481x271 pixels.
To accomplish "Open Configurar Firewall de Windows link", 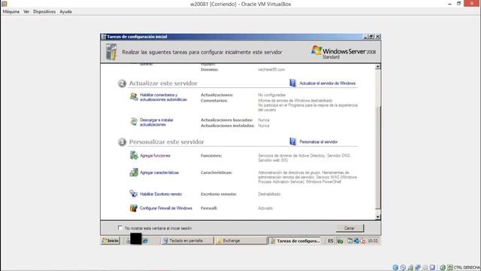I will pyautogui.click(x=165, y=208).
